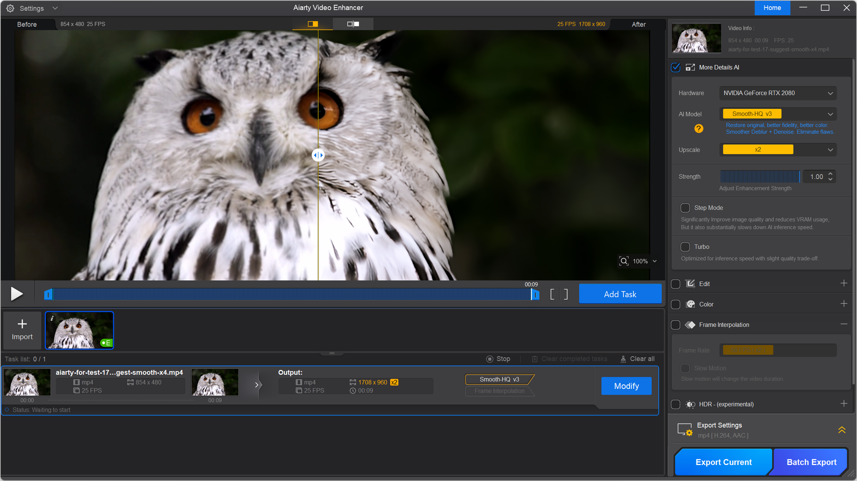Click the Add Task button
857x481 pixels.
click(x=619, y=294)
